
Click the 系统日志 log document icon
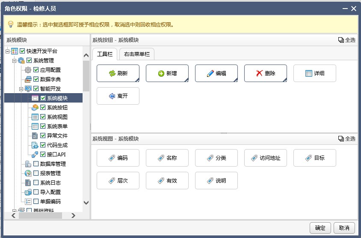(x=28, y=182)
